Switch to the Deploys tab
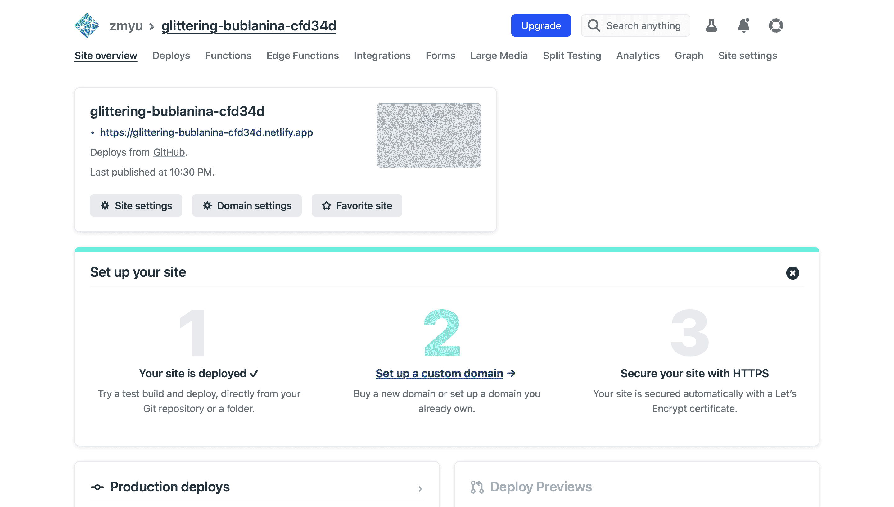This screenshot has width=894, height=507. click(171, 55)
